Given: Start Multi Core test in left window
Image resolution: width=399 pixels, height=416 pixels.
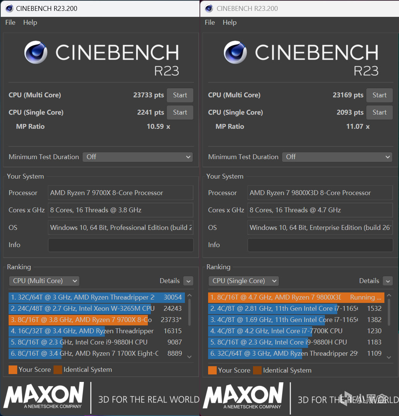Looking at the screenshot, I should point(180,95).
